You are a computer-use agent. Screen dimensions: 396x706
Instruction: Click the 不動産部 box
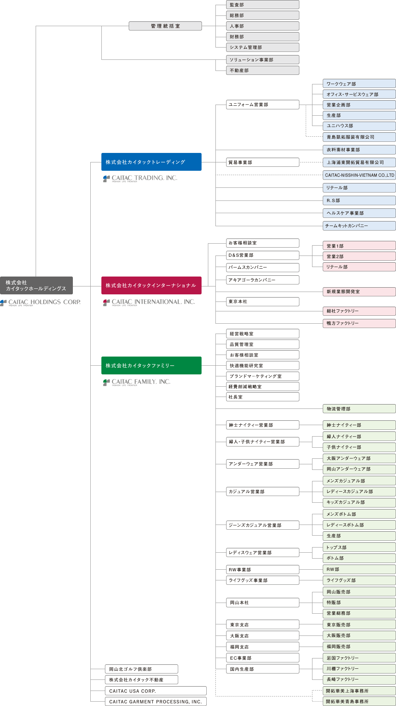tap(263, 71)
